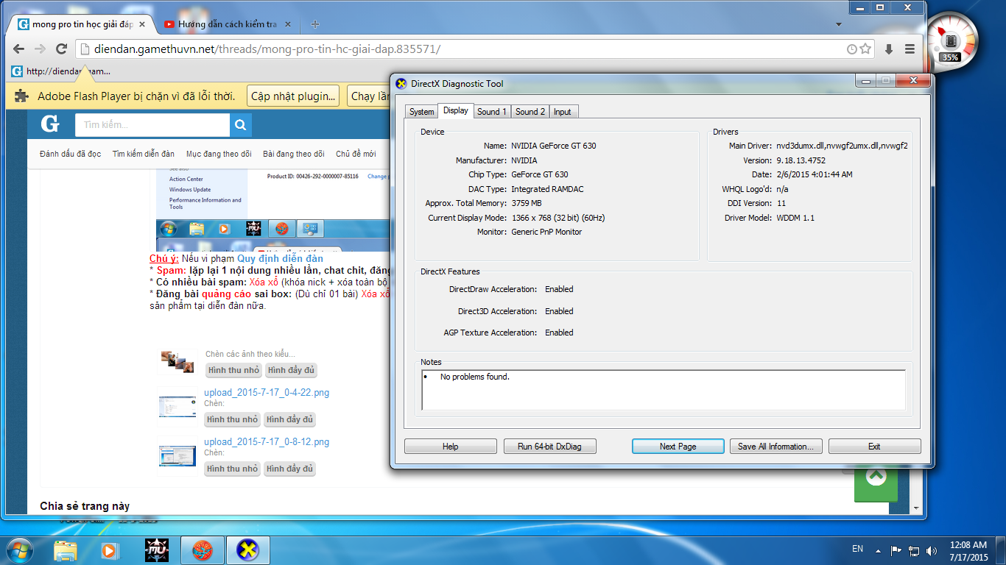The image size is (1006, 565).
Task: Open upload_2015-7-17_0-4-22.png link
Action: 267,393
